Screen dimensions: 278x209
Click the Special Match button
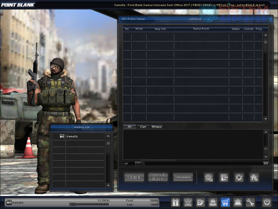point(158,177)
